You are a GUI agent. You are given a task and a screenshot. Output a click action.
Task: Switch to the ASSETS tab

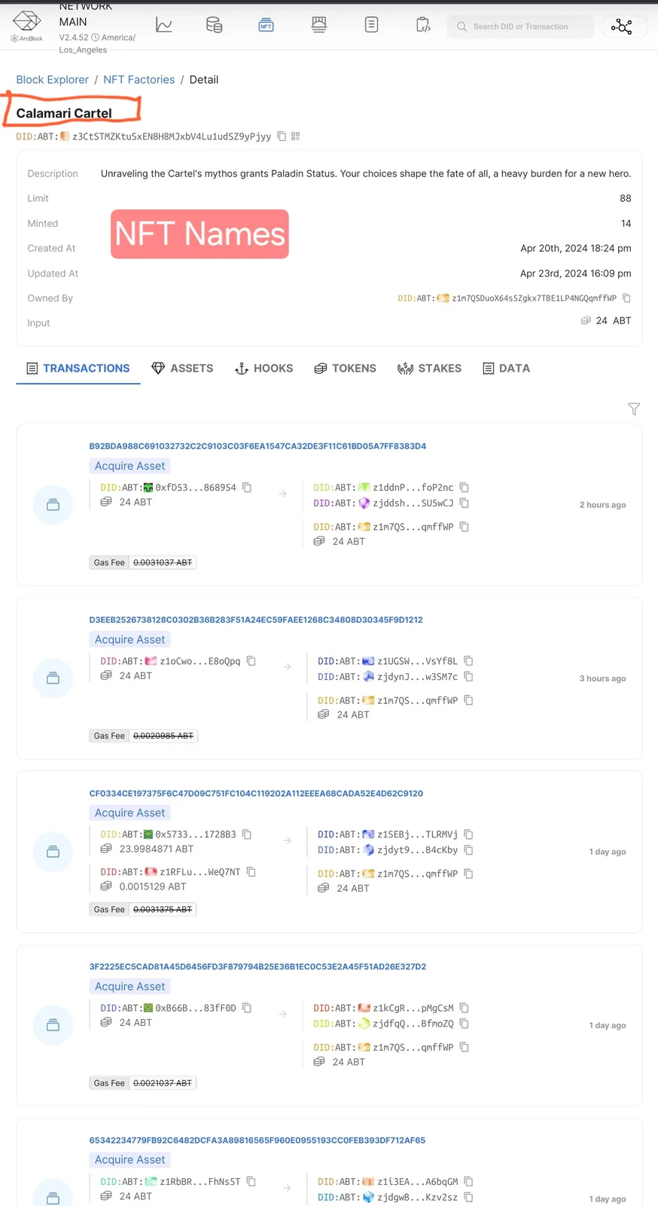coord(183,369)
